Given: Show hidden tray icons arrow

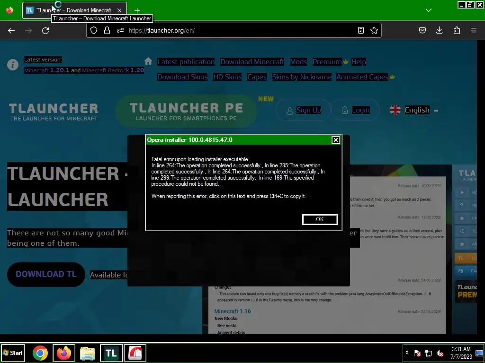Looking at the screenshot, I should click(407, 353).
